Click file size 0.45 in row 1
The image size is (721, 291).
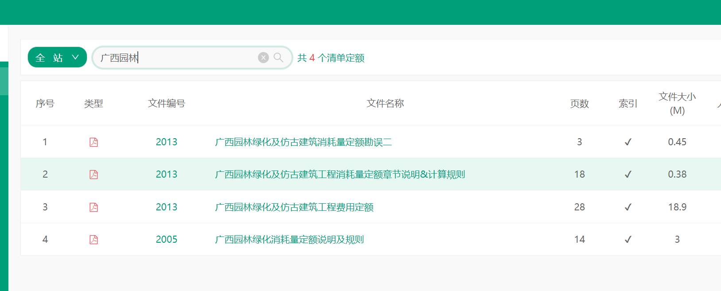tap(677, 142)
